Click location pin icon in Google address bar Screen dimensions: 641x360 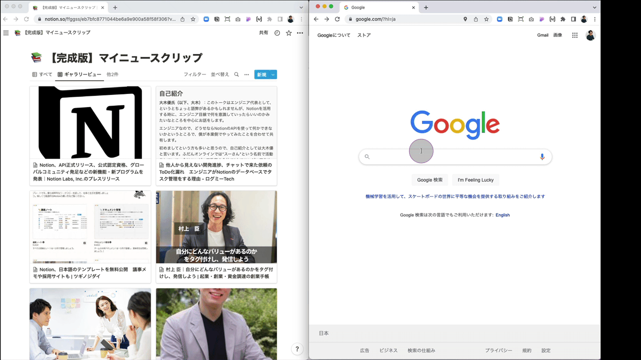[465, 19]
